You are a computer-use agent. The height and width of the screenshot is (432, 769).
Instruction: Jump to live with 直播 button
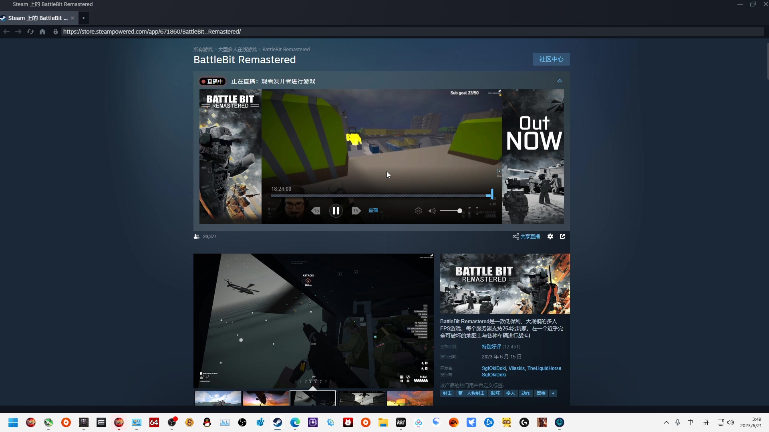tap(373, 210)
